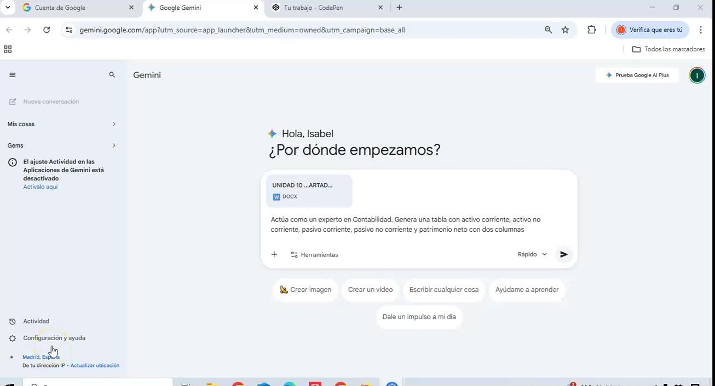Viewport: 715px width, 386px height.
Task: Click the Verifica que eres tú button
Action: (x=650, y=30)
